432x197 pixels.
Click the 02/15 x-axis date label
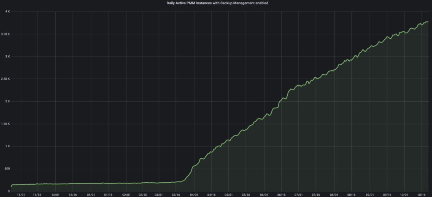[x=143, y=194]
